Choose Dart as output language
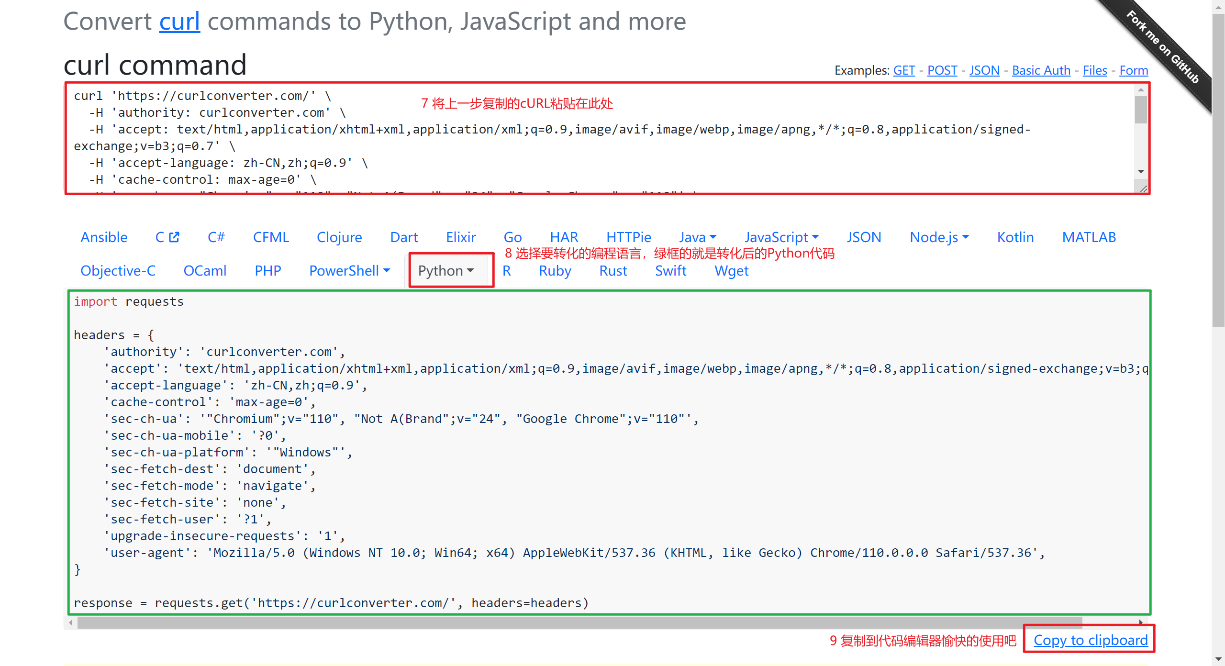Viewport: 1225px width, 666px height. 404,237
